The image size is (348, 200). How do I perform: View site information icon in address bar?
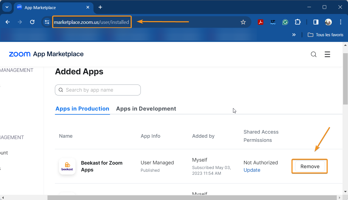click(47, 22)
